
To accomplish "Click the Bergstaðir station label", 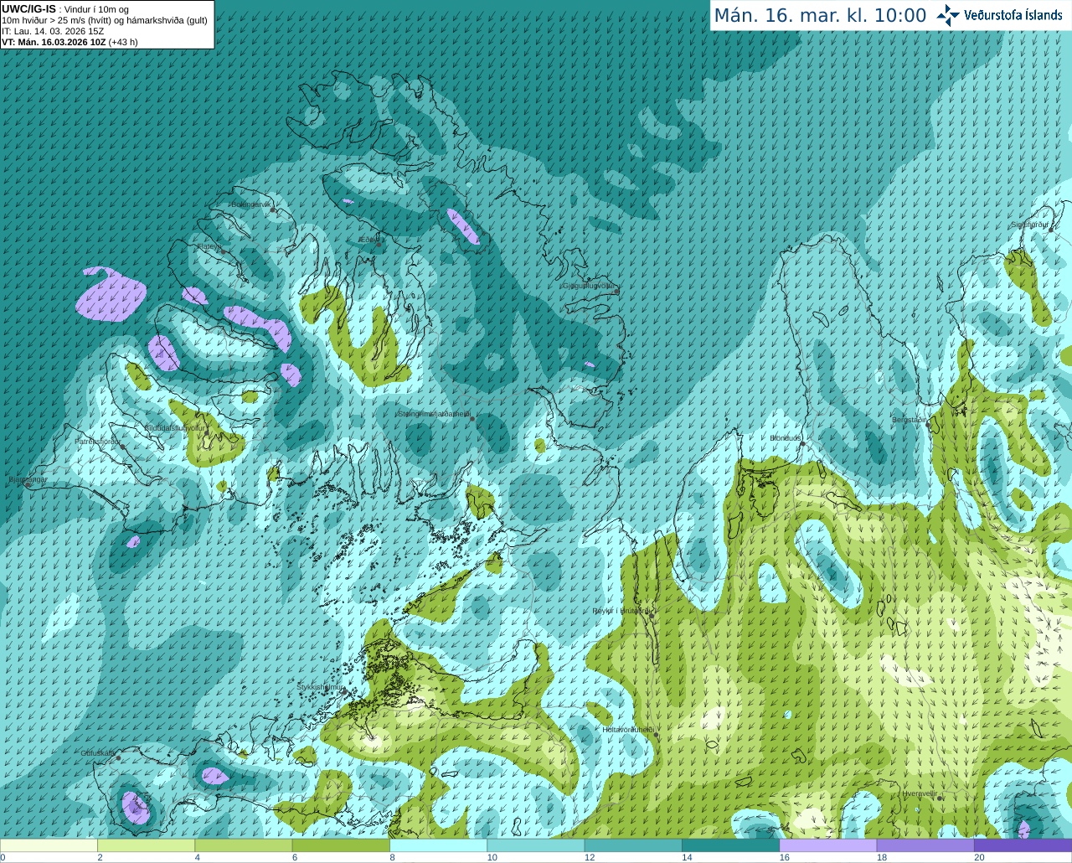I will coord(910,420).
